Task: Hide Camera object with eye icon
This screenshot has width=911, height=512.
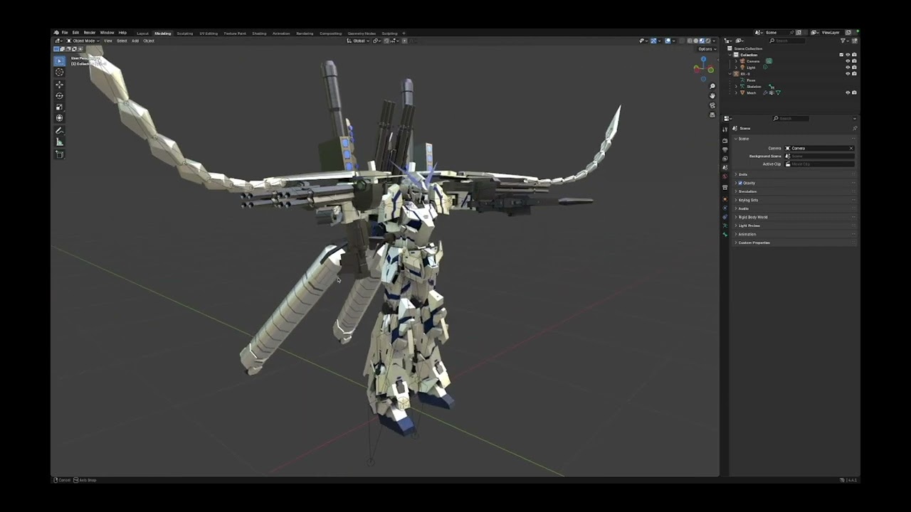Action: (848, 61)
